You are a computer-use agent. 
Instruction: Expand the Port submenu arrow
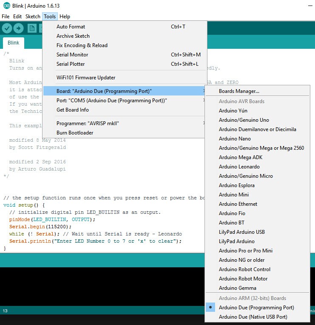coord(204,100)
